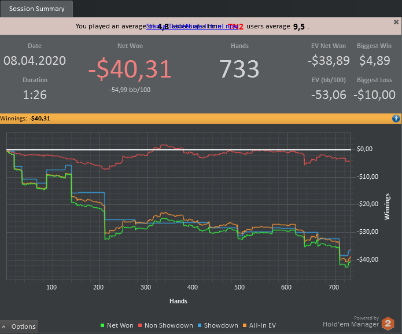Toggle the All-In EV legend swatch
Viewport: 402px width, 334px height.
[x=245, y=325]
